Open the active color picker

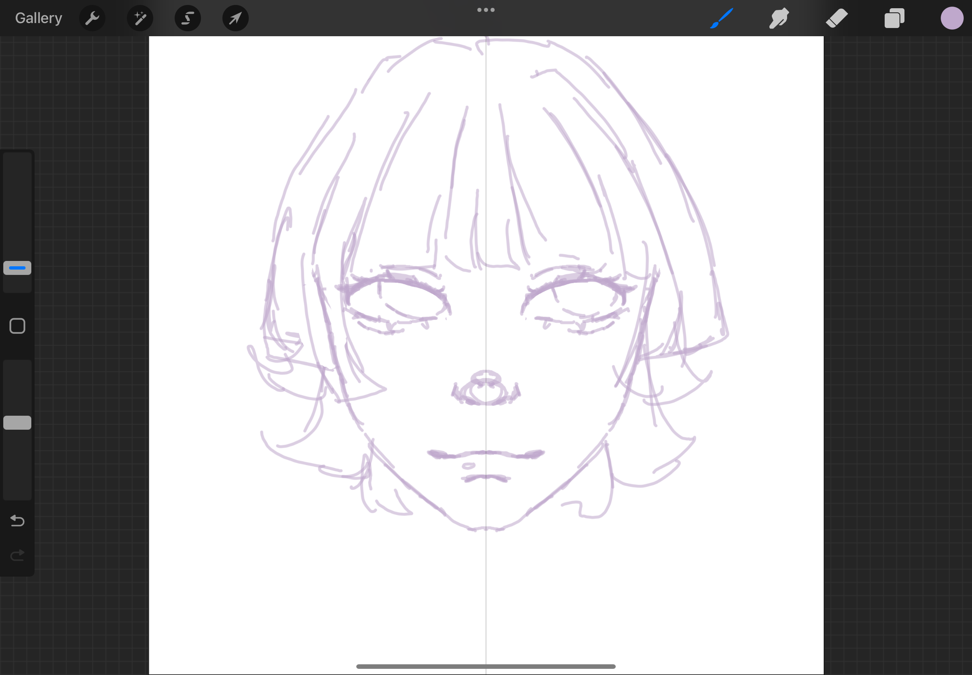tap(952, 18)
